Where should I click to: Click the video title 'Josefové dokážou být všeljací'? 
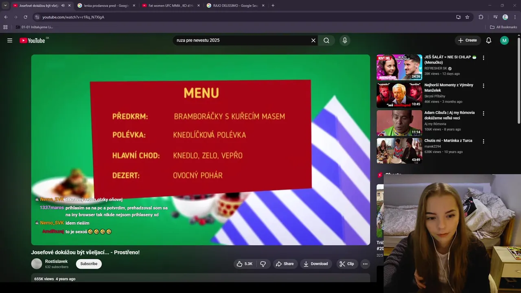coord(85,252)
